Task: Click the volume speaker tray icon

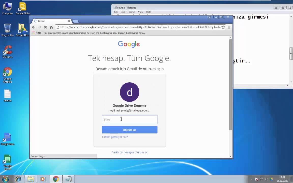Action: [267, 179]
